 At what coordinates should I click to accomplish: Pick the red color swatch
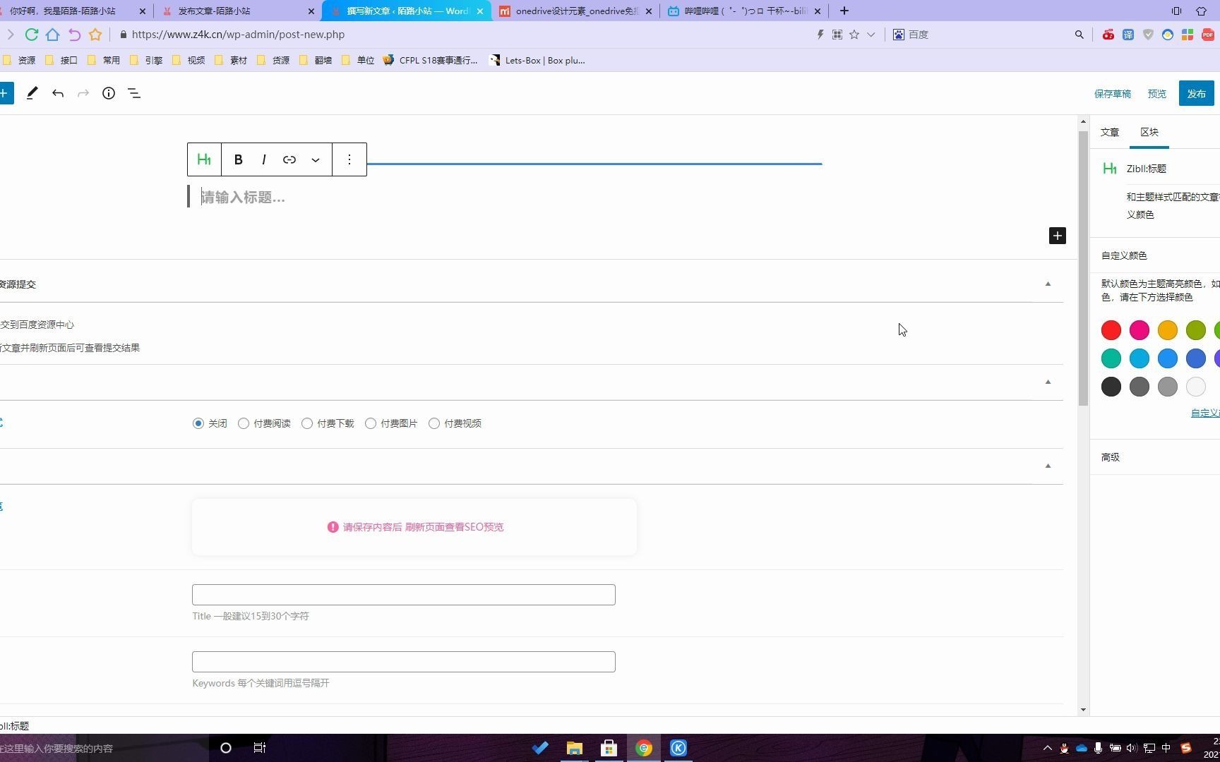[x=1111, y=330]
